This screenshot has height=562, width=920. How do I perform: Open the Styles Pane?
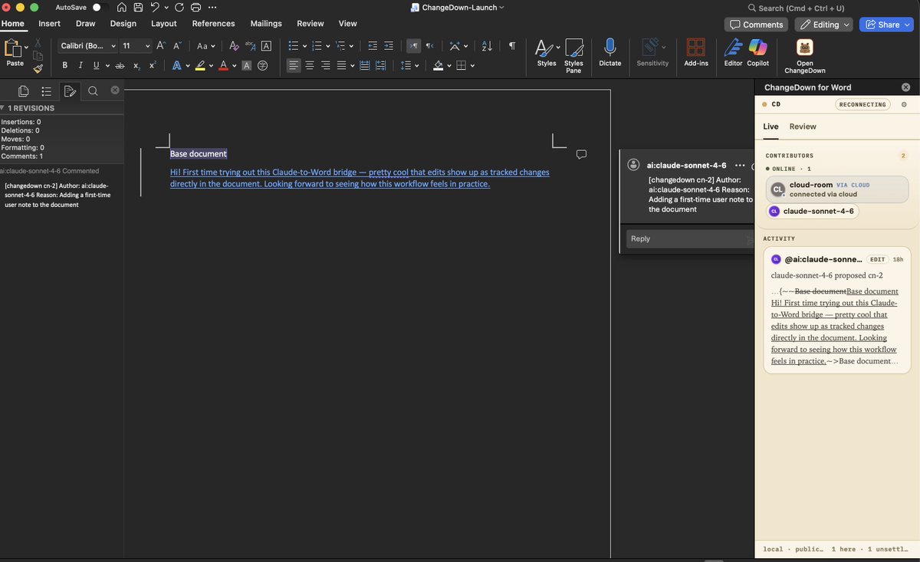tap(573, 56)
